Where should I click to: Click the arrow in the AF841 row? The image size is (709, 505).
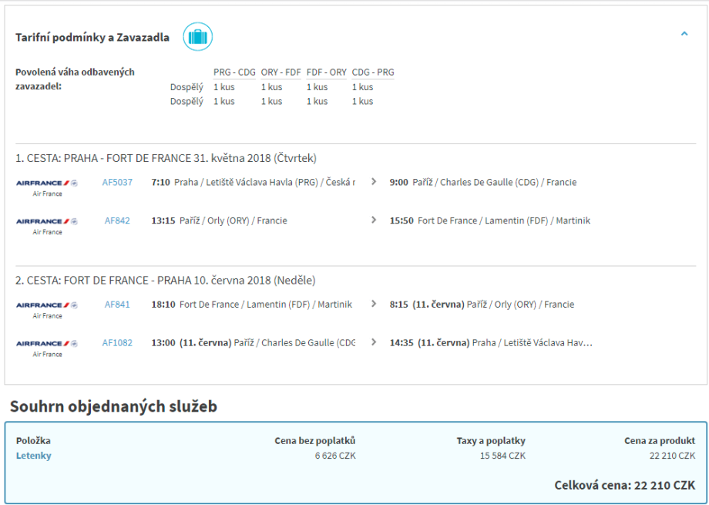click(x=374, y=305)
